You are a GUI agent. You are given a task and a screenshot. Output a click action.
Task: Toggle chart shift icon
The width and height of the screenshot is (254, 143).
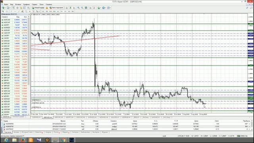(x=94, y=8)
